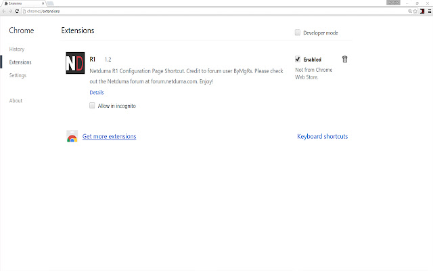The width and height of the screenshot is (433, 271).
Task: Enable Developer mode checkbox
Action: point(298,33)
